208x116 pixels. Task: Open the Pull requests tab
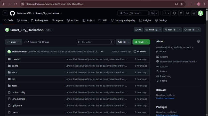pos(39,20)
